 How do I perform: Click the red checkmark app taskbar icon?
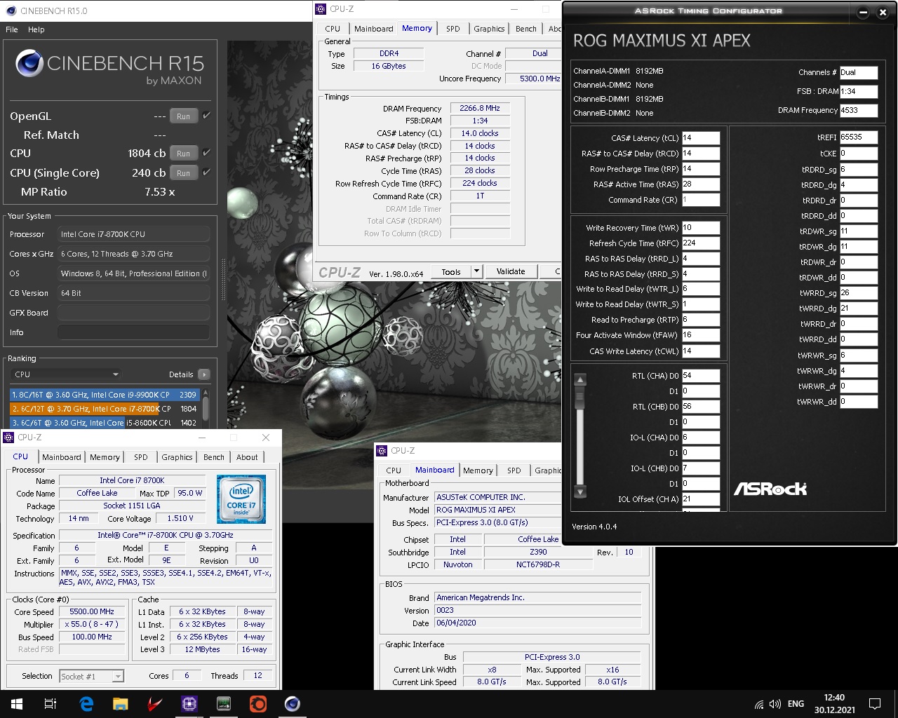click(x=155, y=704)
